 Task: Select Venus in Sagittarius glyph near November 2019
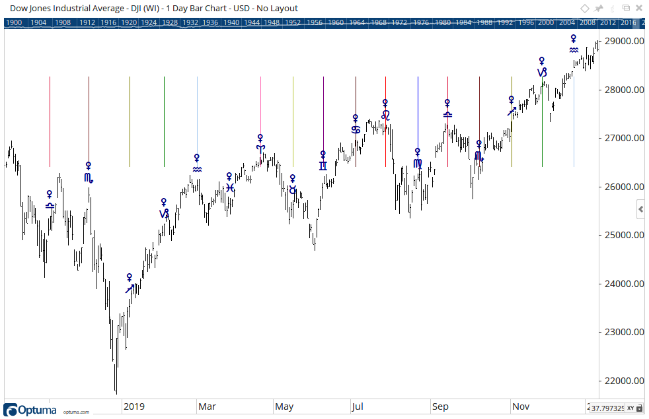pos(512,106)
